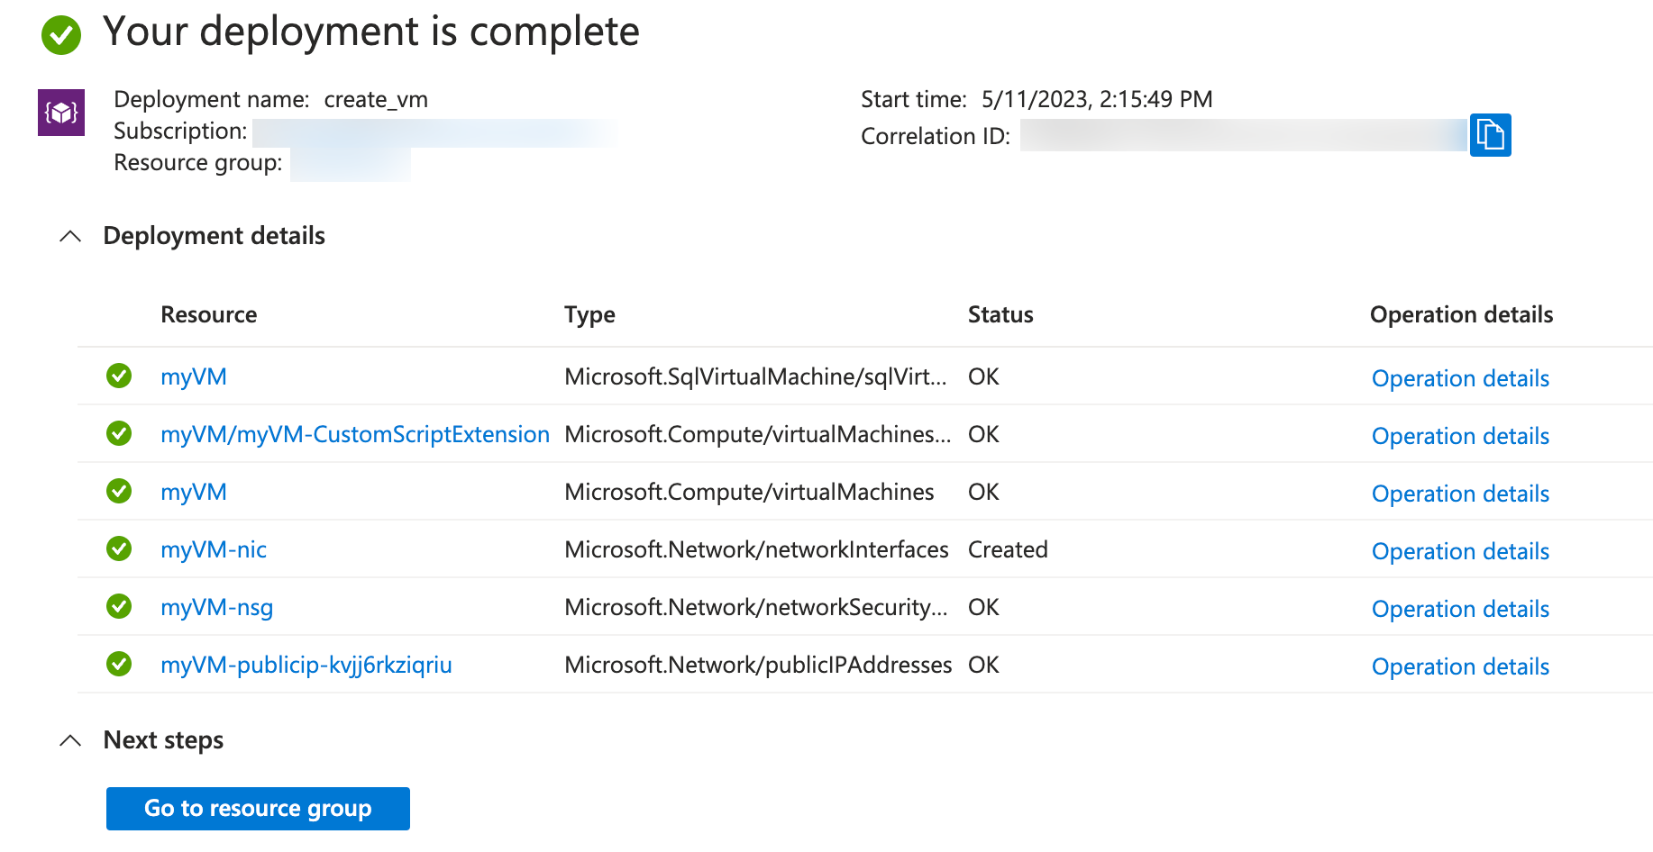Click the Created status cell
The height and width of the screenshot is (852, 1653).
click(x=1008, y=549)
